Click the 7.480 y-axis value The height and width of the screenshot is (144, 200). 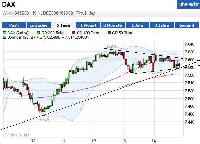(x=190, y=106)
